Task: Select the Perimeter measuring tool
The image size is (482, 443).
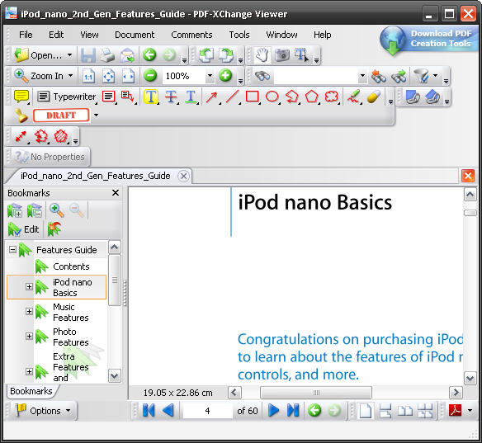Action: [41, 136]
